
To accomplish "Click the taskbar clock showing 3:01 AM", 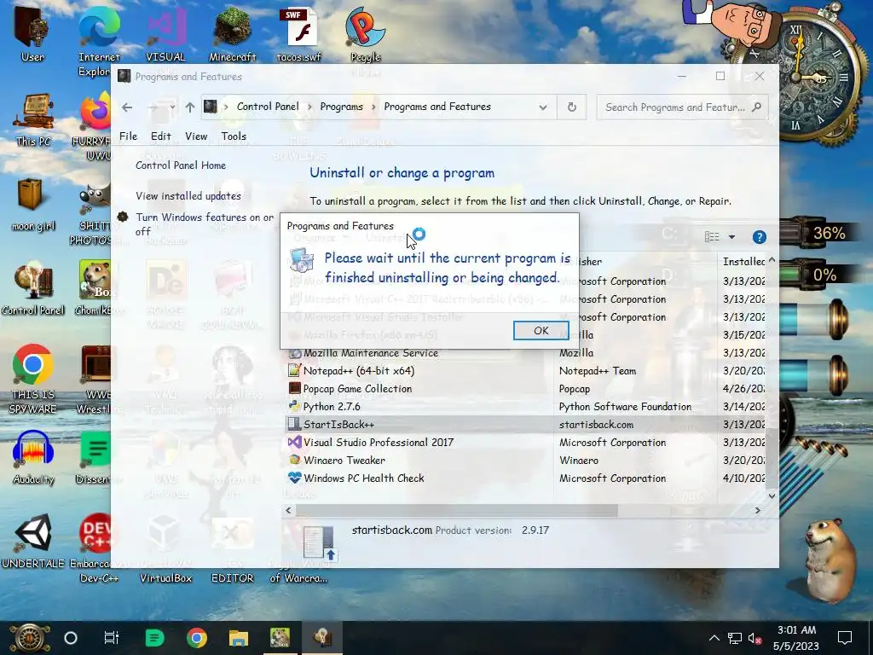I will pyautogui.click(x=796, y=638).
